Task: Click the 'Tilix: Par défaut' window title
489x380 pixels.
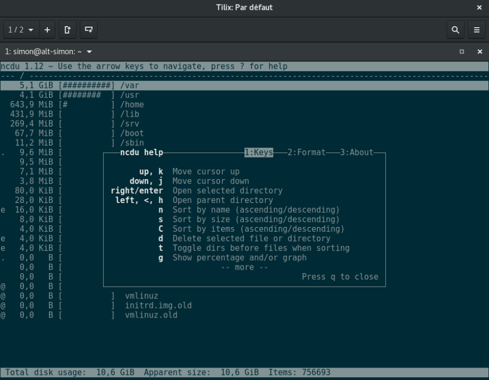Action: point(244,8)
